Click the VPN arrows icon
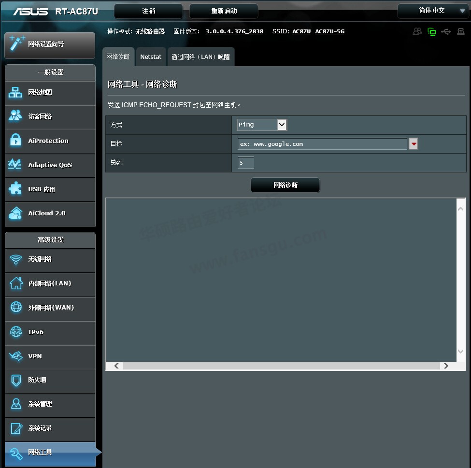 (x=16, y=356)
